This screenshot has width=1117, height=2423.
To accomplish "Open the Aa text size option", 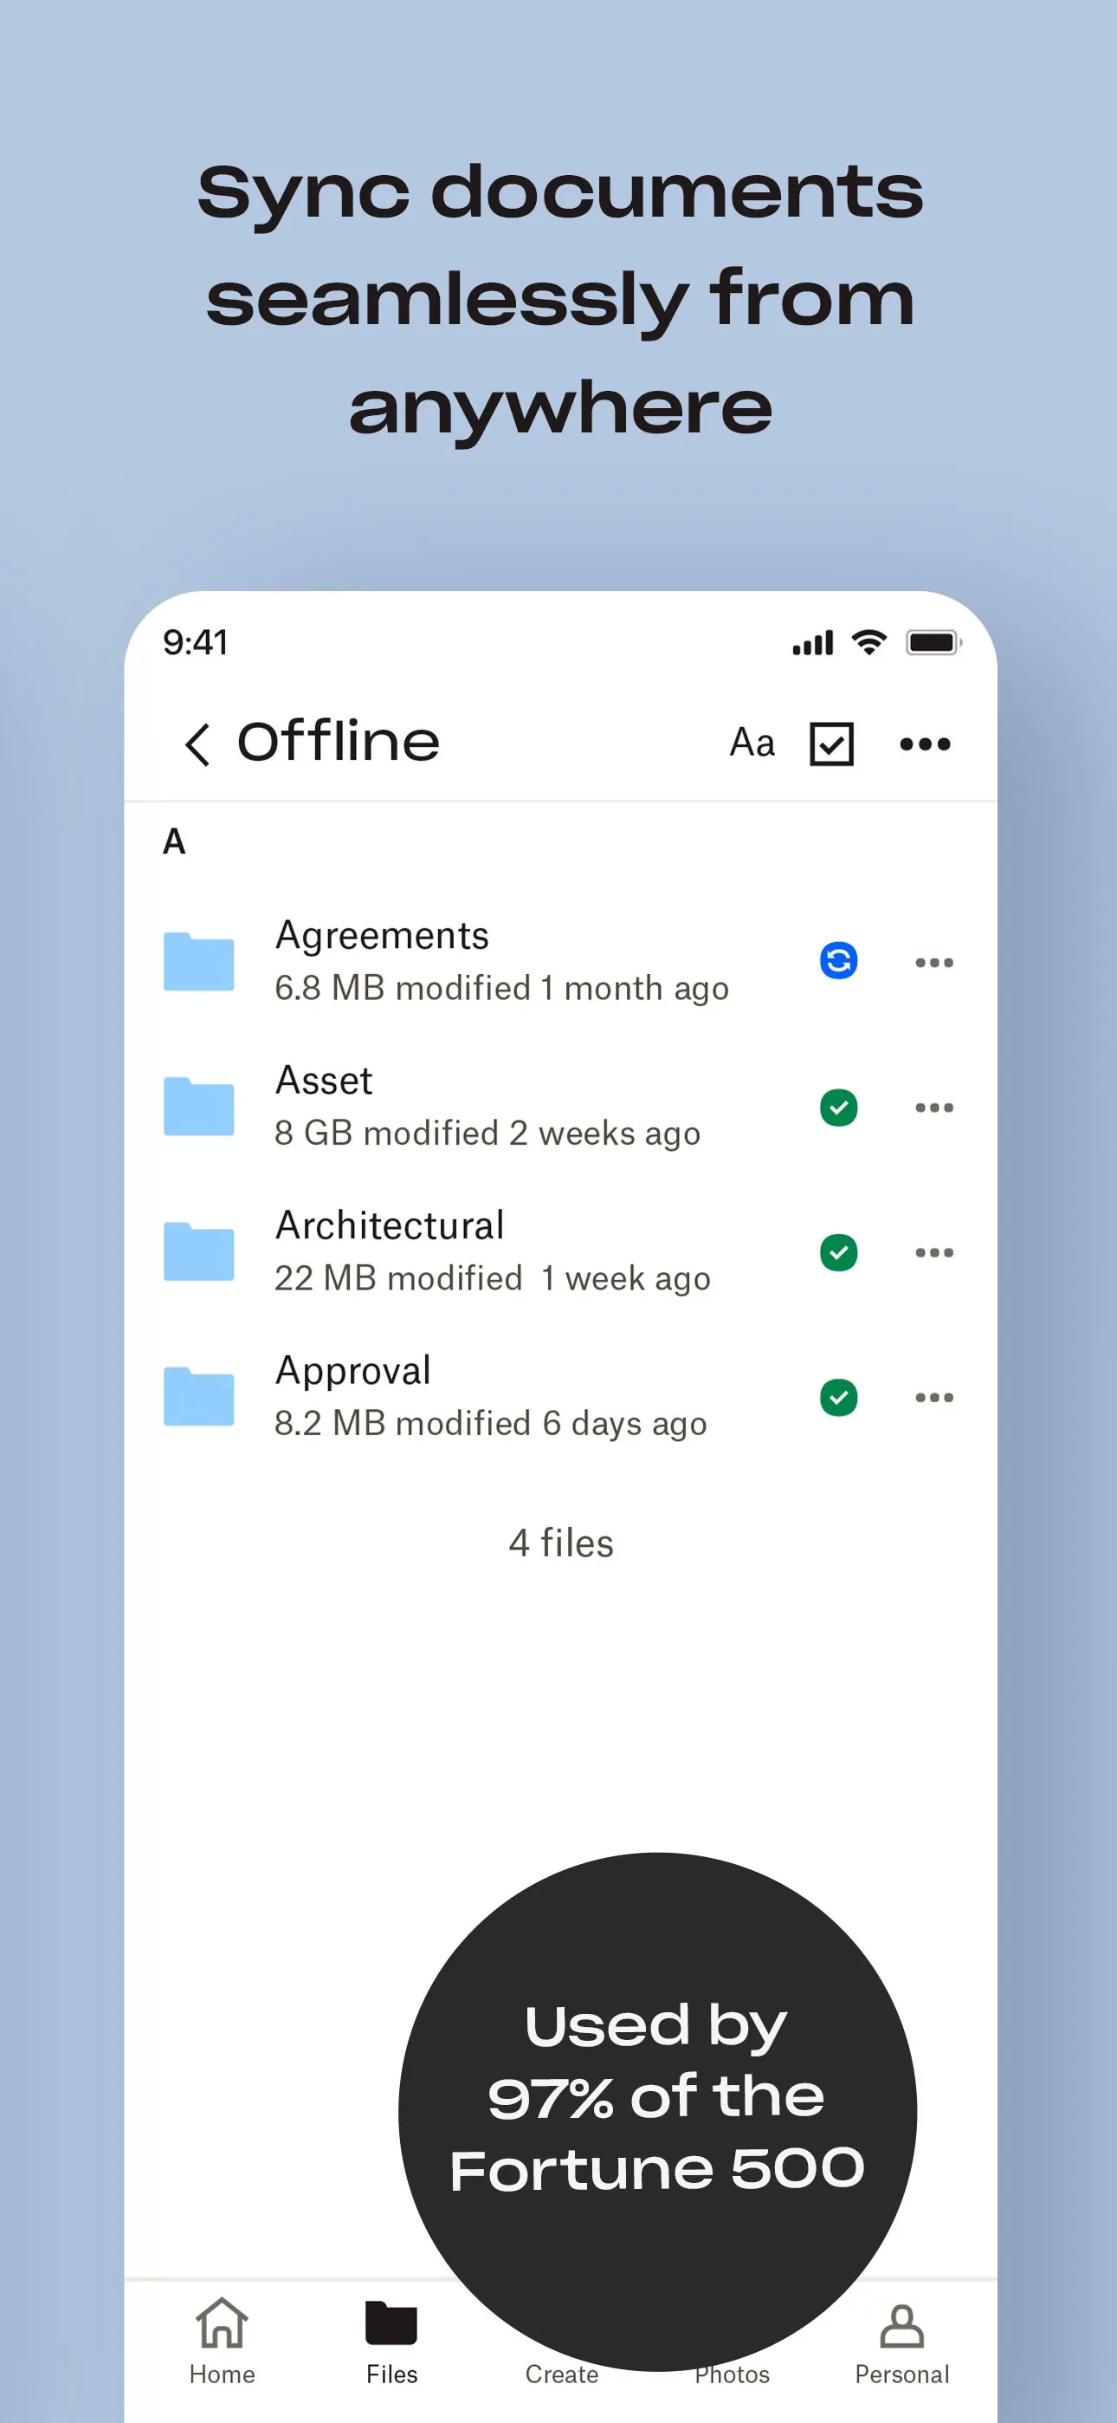I will [x=752, y=743].
